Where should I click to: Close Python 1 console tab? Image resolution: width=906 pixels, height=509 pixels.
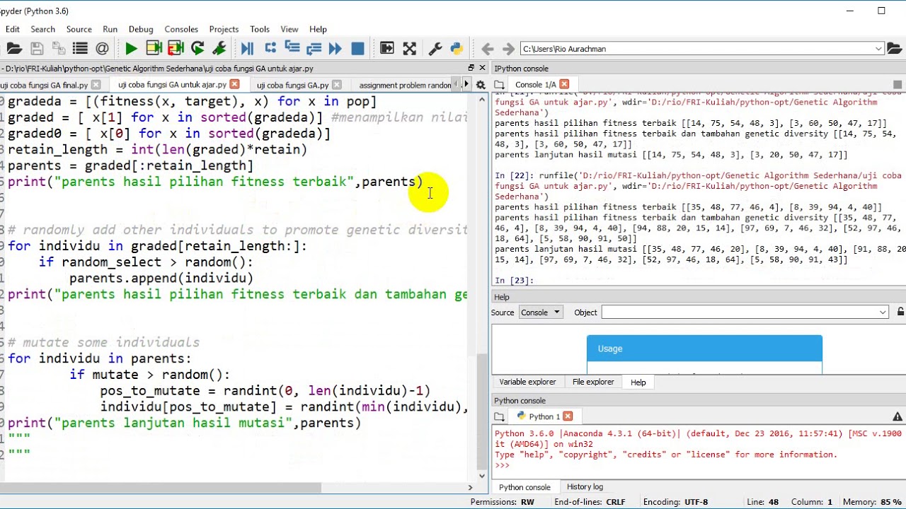pyautogui.click(x=568, y=416)
